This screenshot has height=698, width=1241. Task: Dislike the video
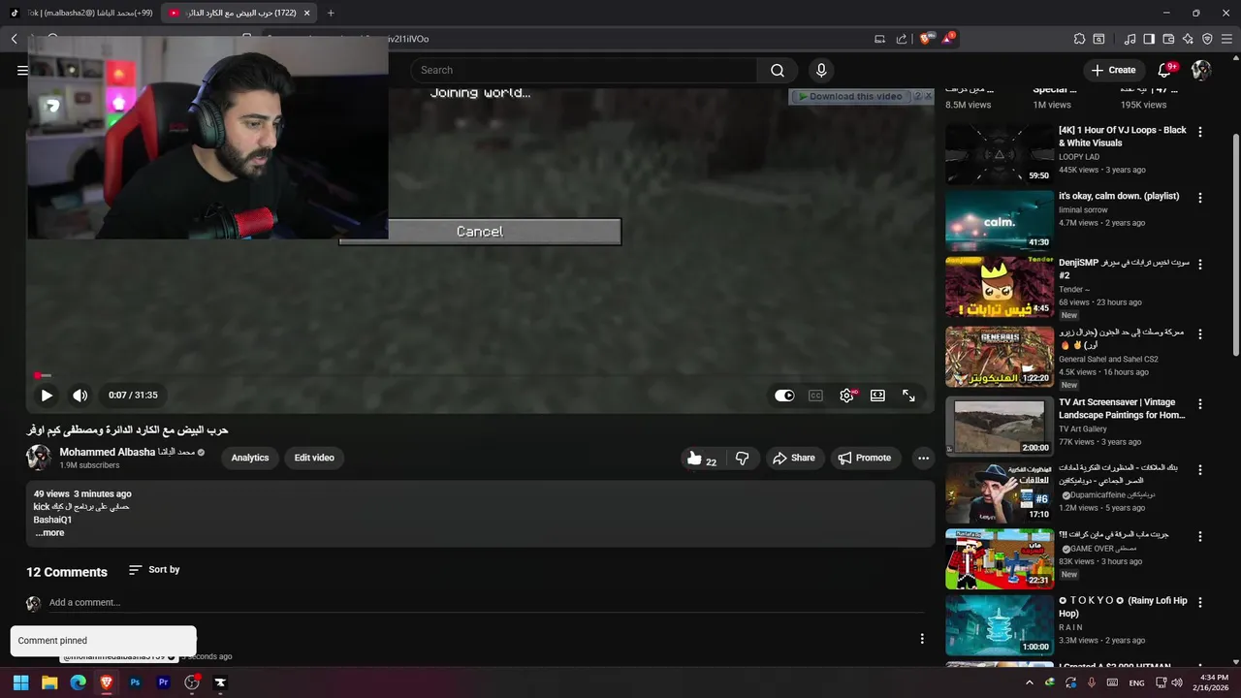743,459
